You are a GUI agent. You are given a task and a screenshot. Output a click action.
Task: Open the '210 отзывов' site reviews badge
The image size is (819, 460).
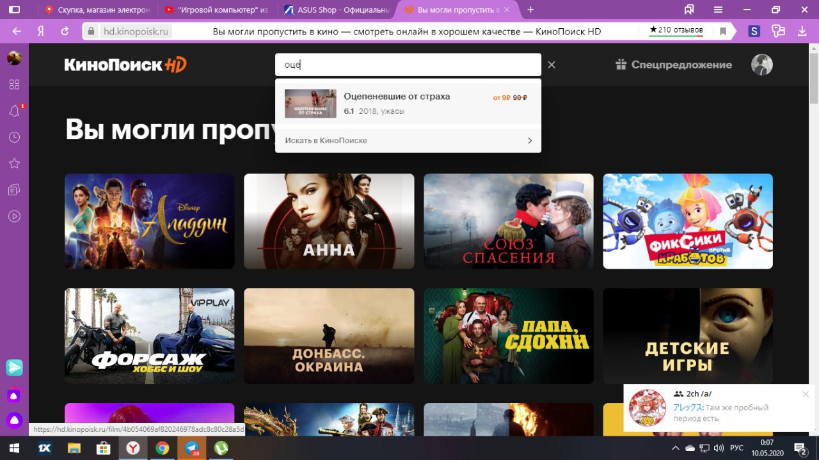(676, 30)
